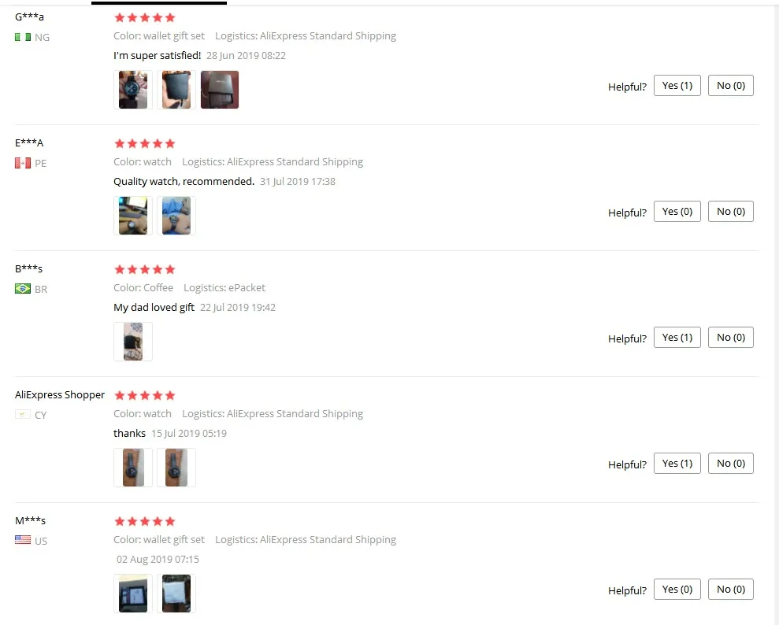Screen dimensions: 779x625
Task: Open G***a's third photo of the gift box
Action: pyautogui.click(x=220, y=90)
